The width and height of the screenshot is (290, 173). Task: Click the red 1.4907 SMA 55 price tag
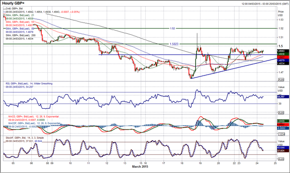283,57
